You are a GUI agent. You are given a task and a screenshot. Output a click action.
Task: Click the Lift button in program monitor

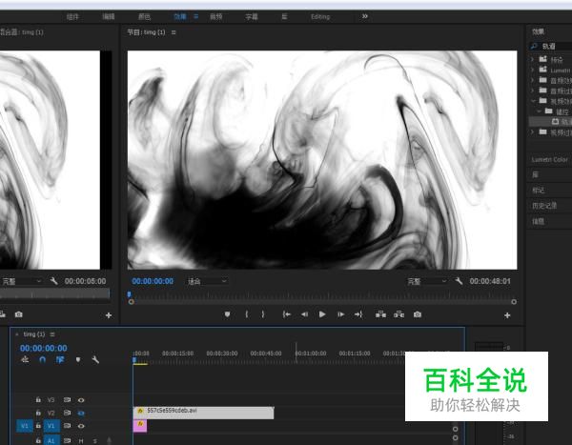pos(380,314)
